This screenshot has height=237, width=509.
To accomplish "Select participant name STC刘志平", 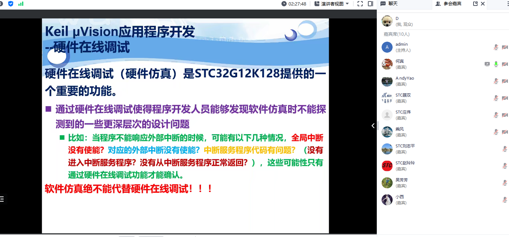I will point(405,146).
